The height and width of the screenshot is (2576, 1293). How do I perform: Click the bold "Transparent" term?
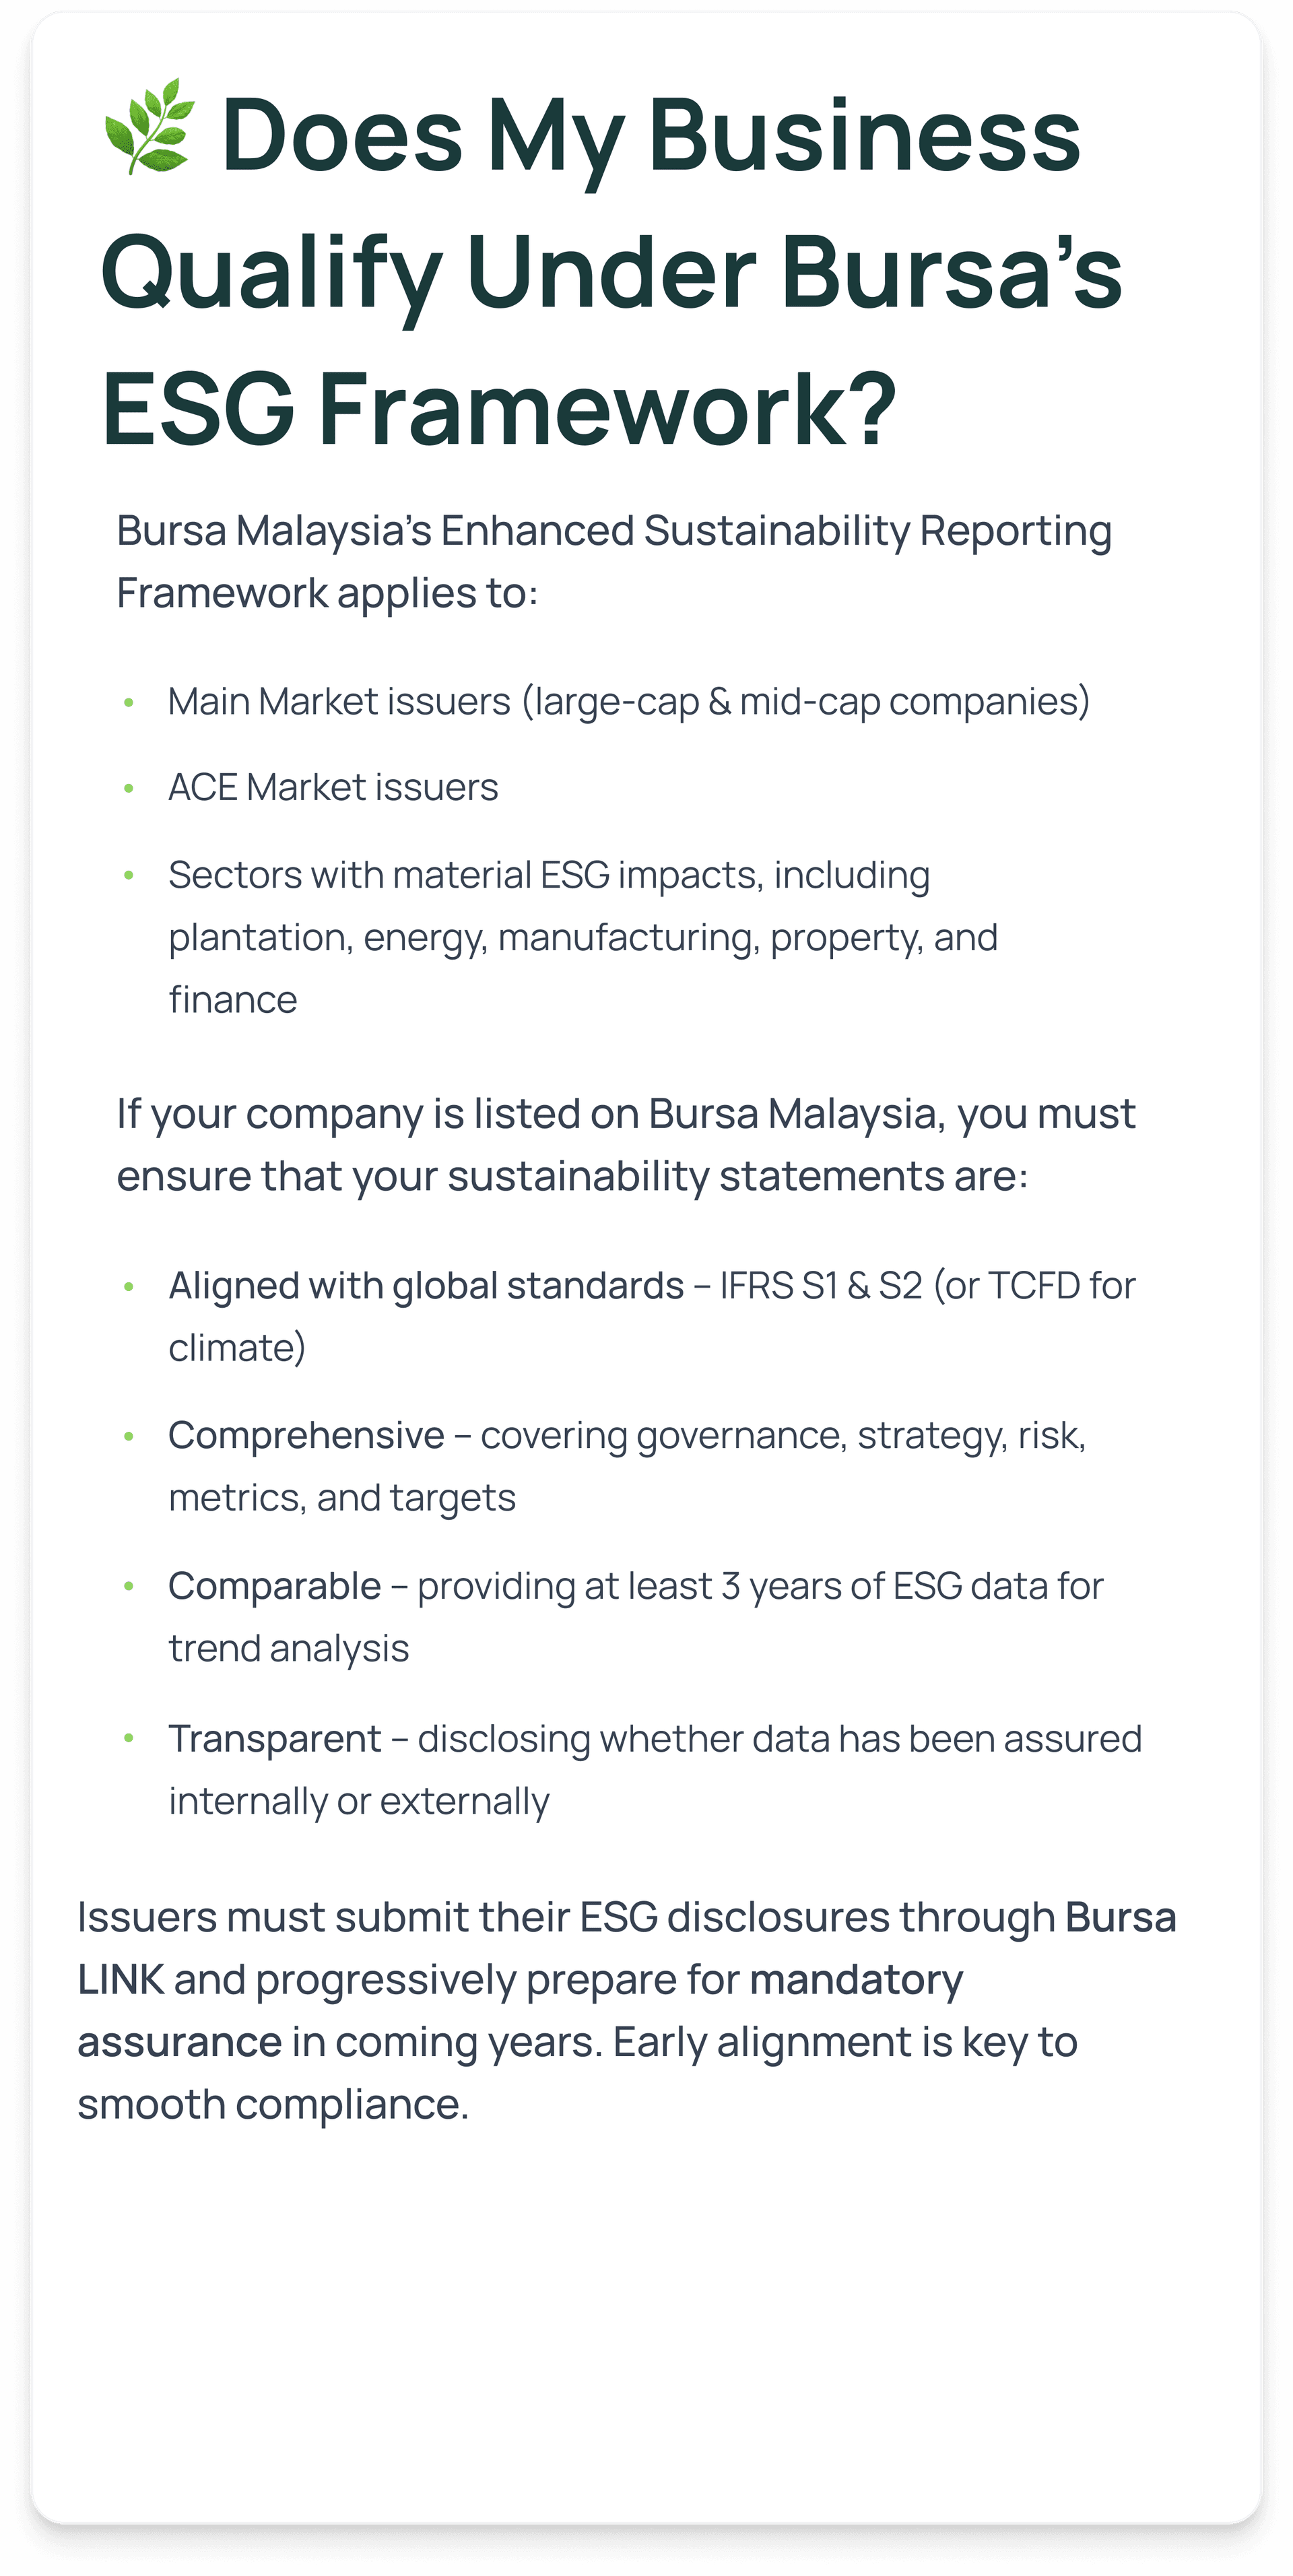[274, 1739]
